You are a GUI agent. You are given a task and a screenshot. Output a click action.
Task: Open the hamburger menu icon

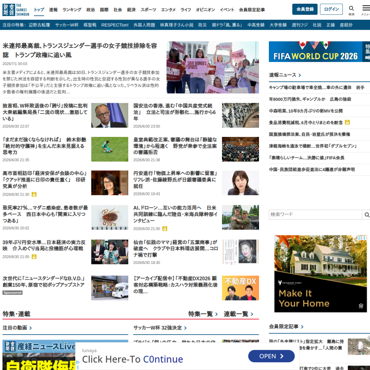pos(366,8)
